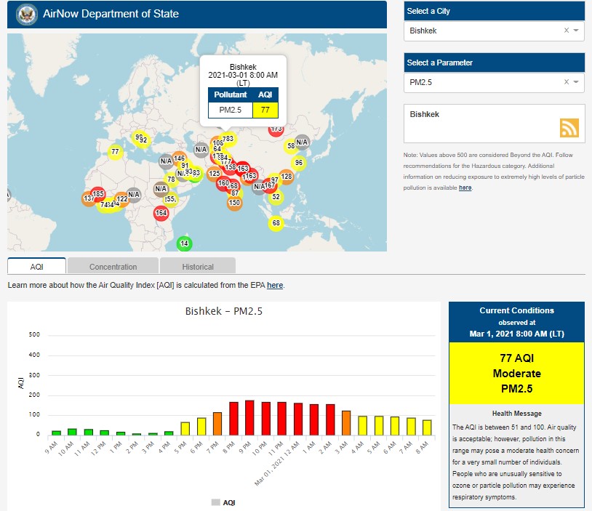Clear the PM2.5 parameter selection
Viewport: 592px width, 511px height.
(567, 82)
